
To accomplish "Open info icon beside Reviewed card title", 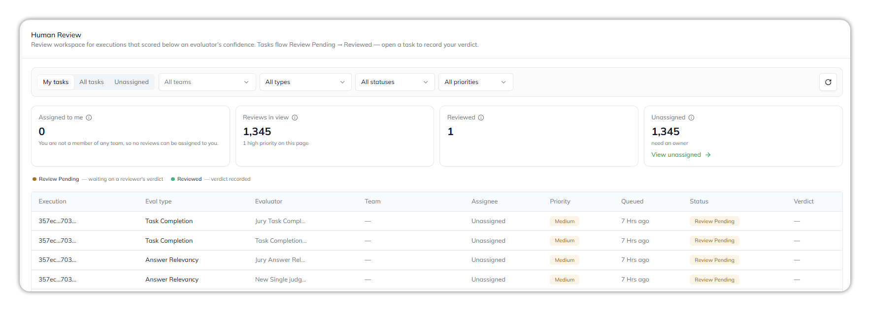I will 481,117.
